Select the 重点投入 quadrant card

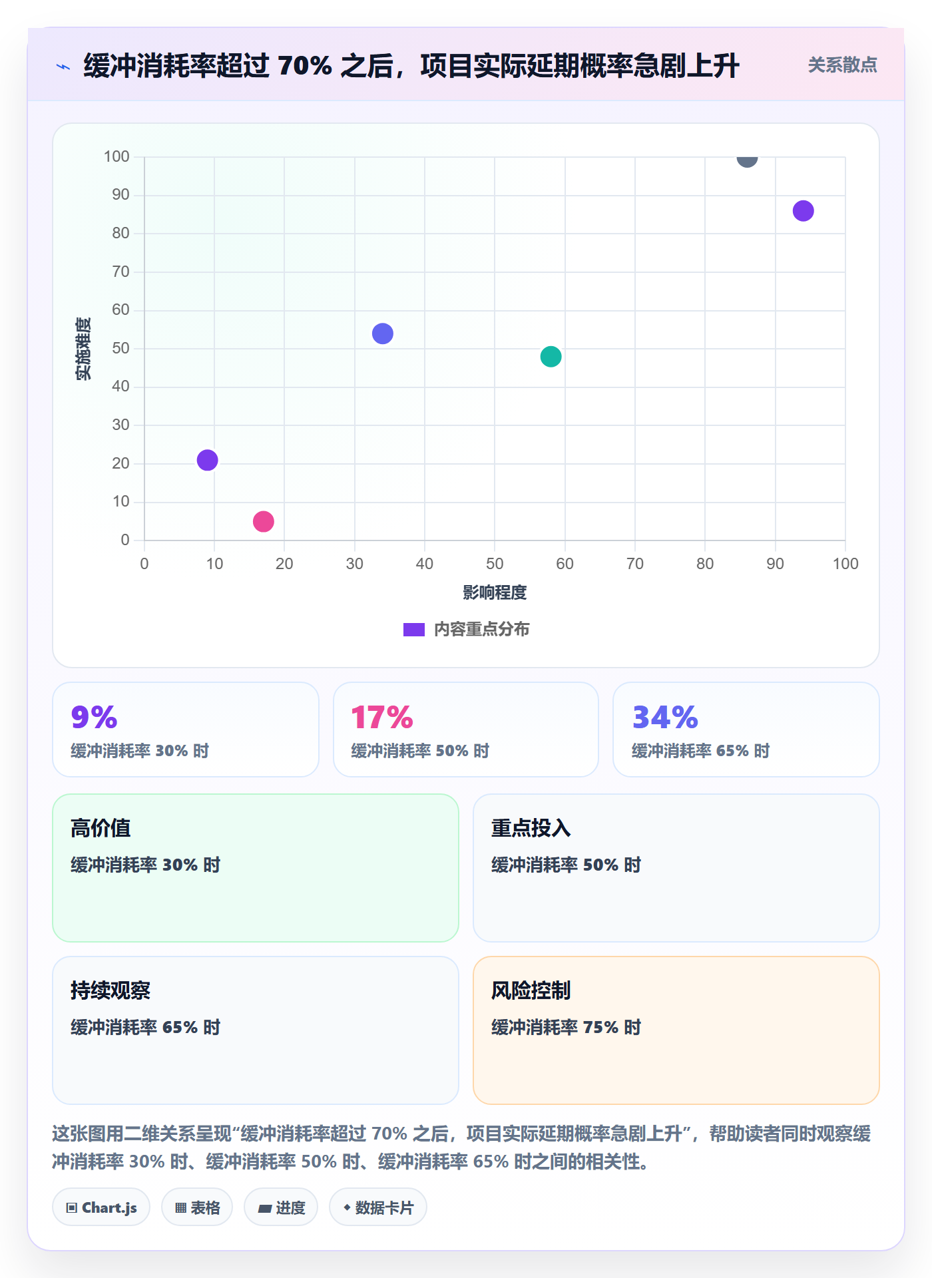(676, 868)
